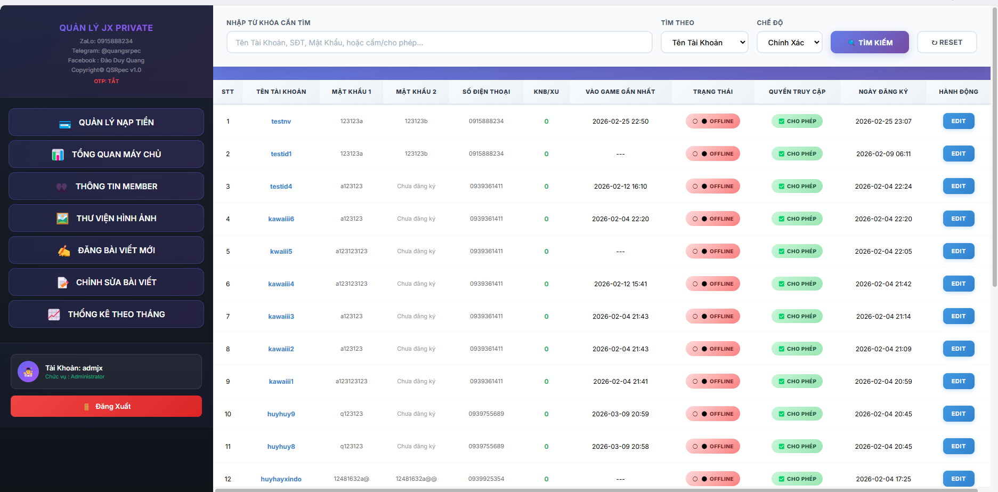Viewport: 998px width, 492px height.
Task: Click the document pencil icon for Chỉnh Sửa Bài Viết
Action: click(x=62, y=283)
